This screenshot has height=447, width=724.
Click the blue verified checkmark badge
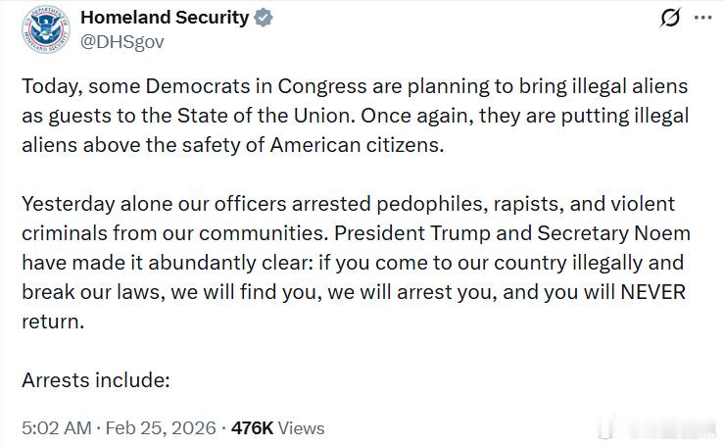coord(265,18)
